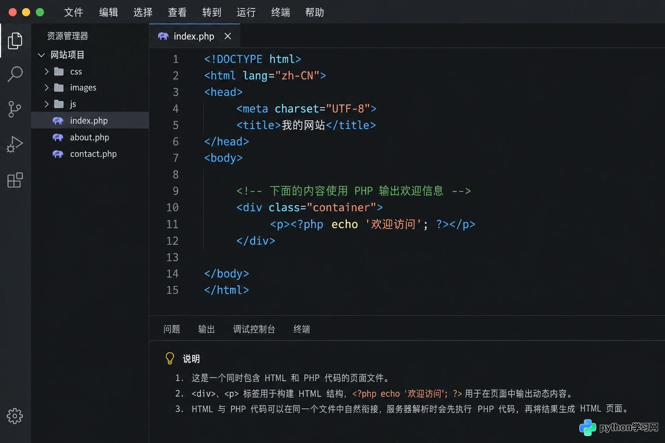The width and height of the screenshot is (665, 443).
Task: Open the Extensions view icon
Action: 15,180
